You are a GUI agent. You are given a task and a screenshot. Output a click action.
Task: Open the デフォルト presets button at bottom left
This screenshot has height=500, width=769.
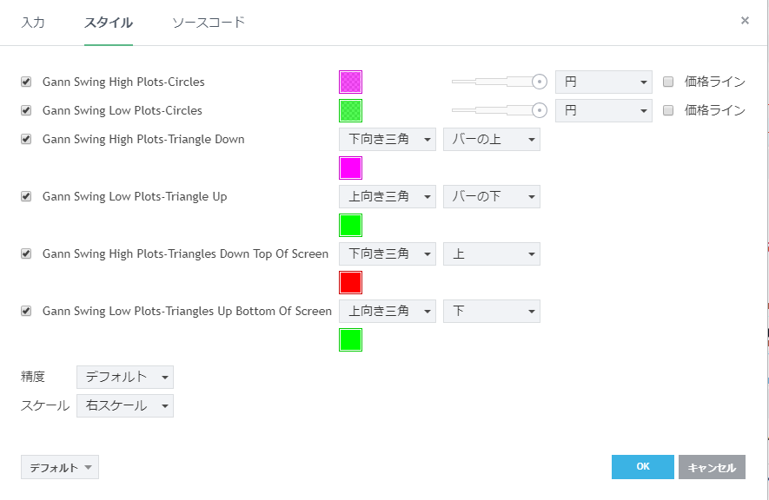coord(60,468)
